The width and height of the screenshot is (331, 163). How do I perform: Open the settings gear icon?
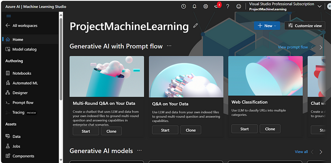[205, 7]
